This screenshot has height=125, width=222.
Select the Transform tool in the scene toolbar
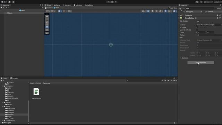pos(47,30)
